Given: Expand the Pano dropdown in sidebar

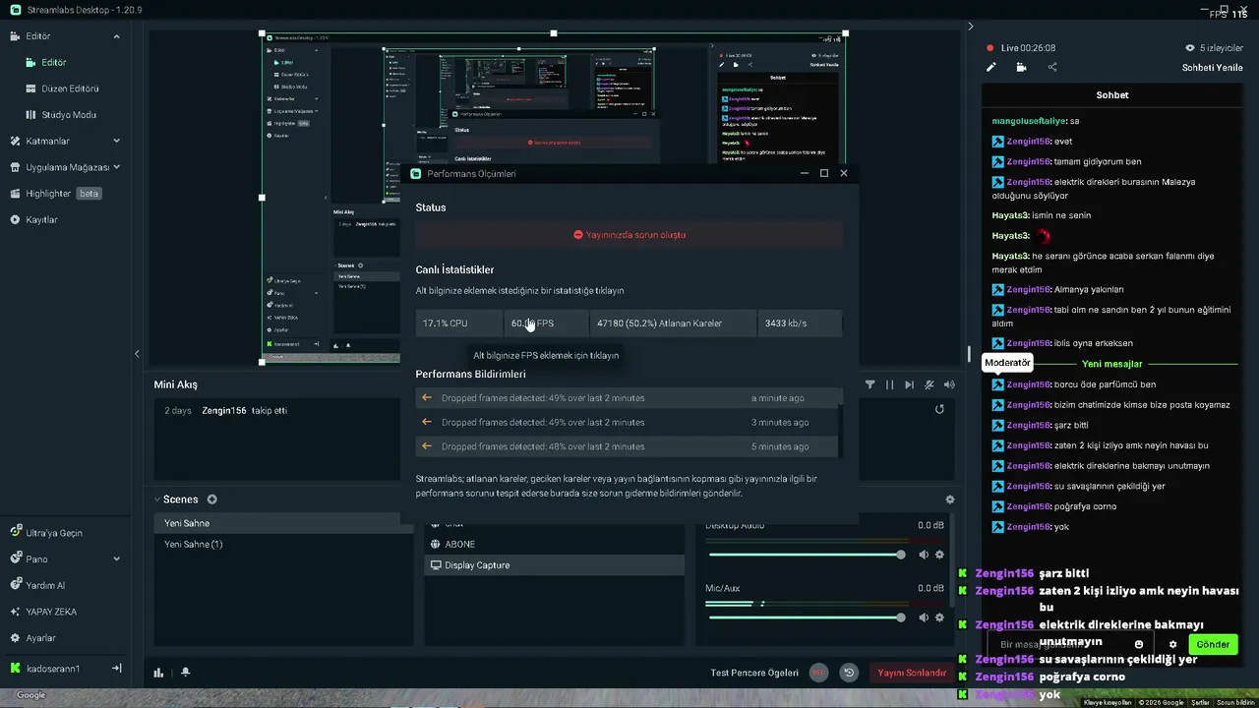Looking at the screenshot, I should click(116, 559).
